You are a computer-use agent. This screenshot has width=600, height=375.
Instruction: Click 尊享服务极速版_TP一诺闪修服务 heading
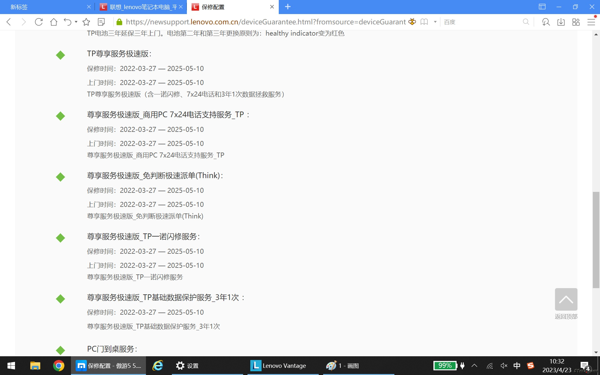pos(143,237)
